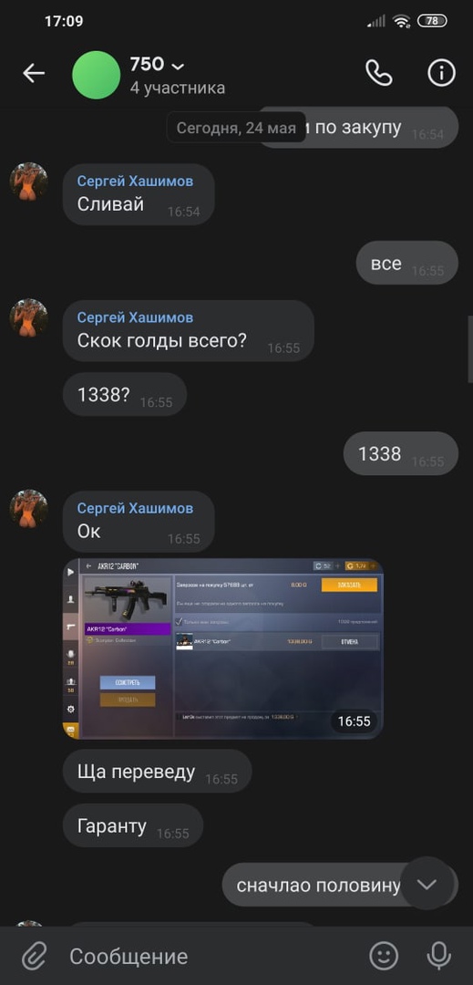Select the outgoing все message
Screen dimensions: 473x985
click(407, 263)
